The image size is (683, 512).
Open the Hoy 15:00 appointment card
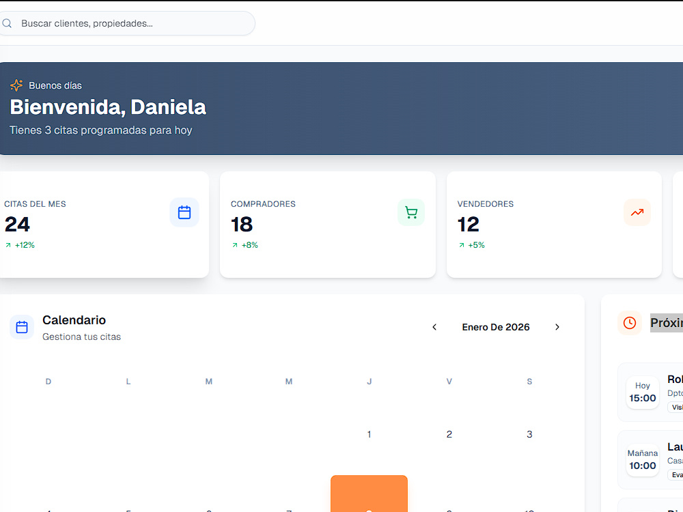click(x=650, y=393)
